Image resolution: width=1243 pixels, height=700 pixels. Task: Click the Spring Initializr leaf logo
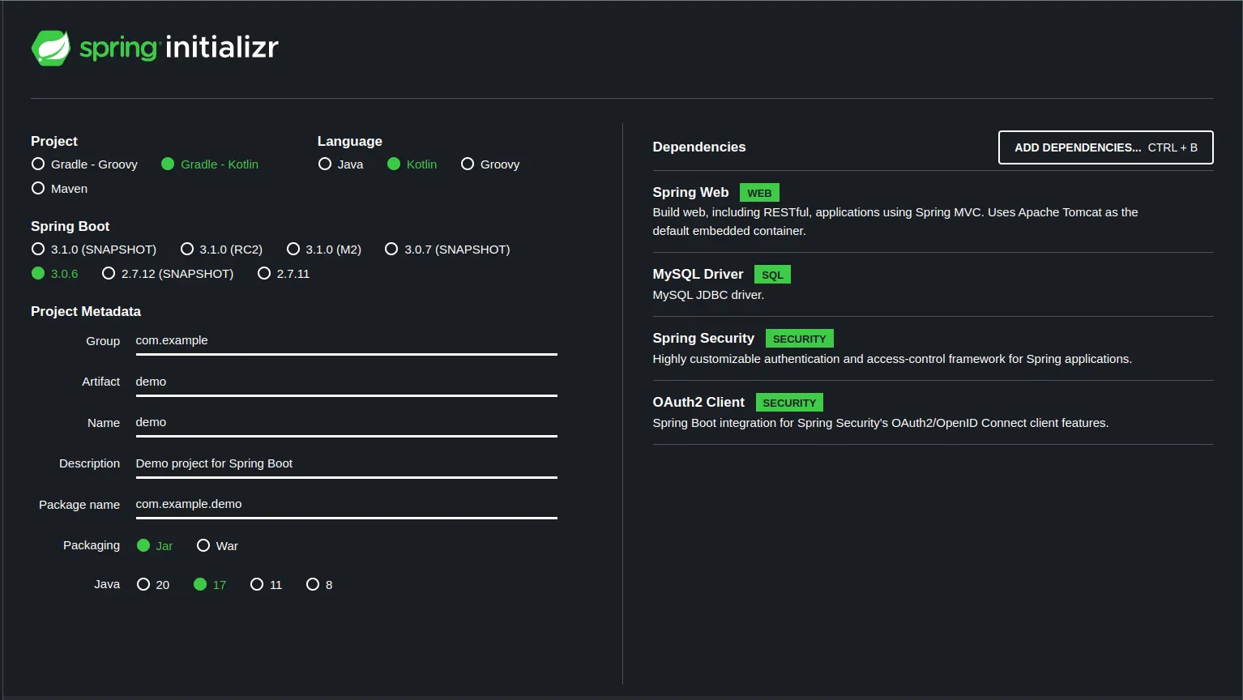51,48
